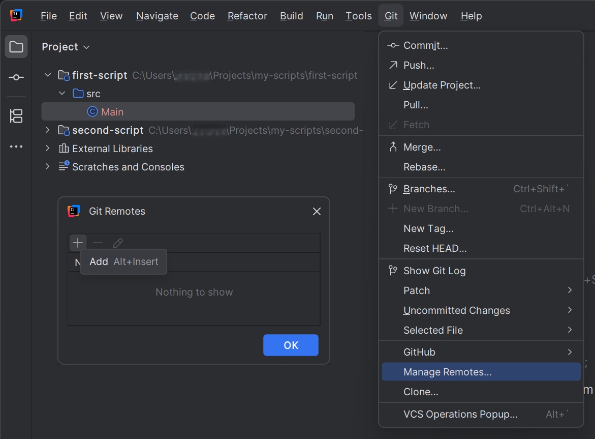The height and width of the screenshot is (439, 595).
Task: Choose Clone... from Git menu
Action: pos(481,392)
